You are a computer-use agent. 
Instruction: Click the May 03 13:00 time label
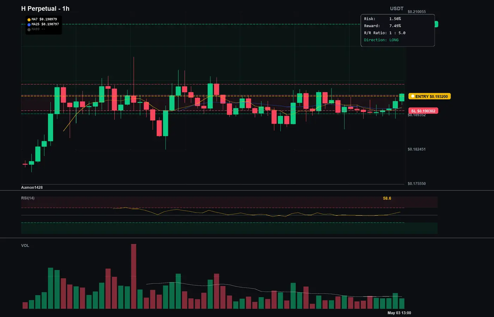pyautogui.click(x=399, y=313)
